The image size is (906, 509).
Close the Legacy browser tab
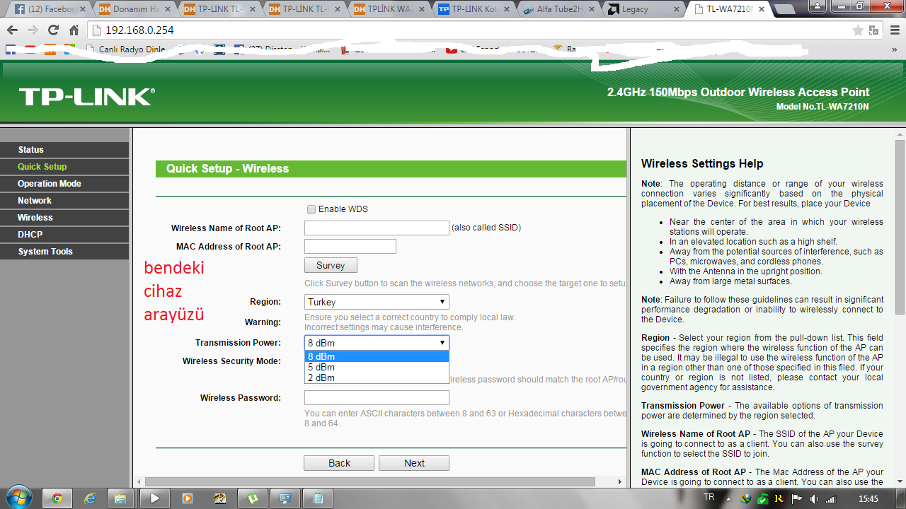click(675, 9)
